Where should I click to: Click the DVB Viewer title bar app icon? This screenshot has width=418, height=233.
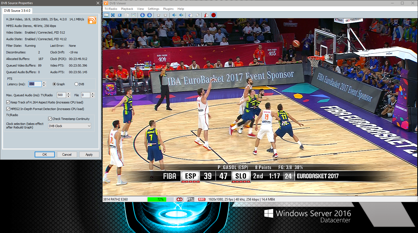pyautogui.click(x=106, y=3)
